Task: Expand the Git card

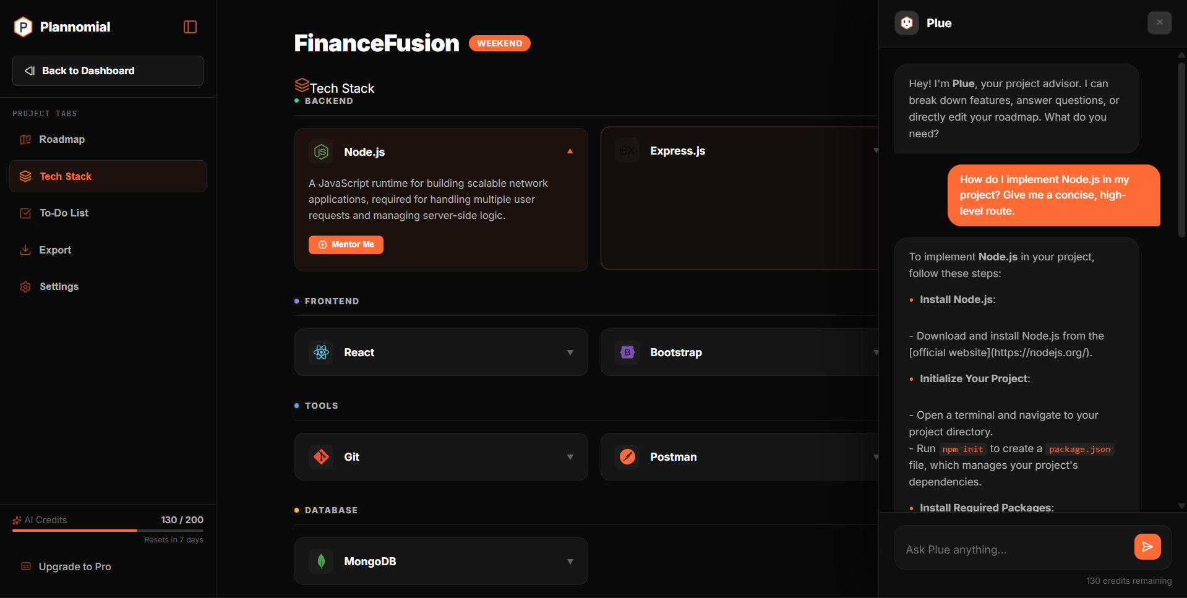Action: tap(570, 457)
